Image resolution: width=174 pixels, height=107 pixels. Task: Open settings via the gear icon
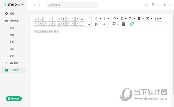[153, 5]
